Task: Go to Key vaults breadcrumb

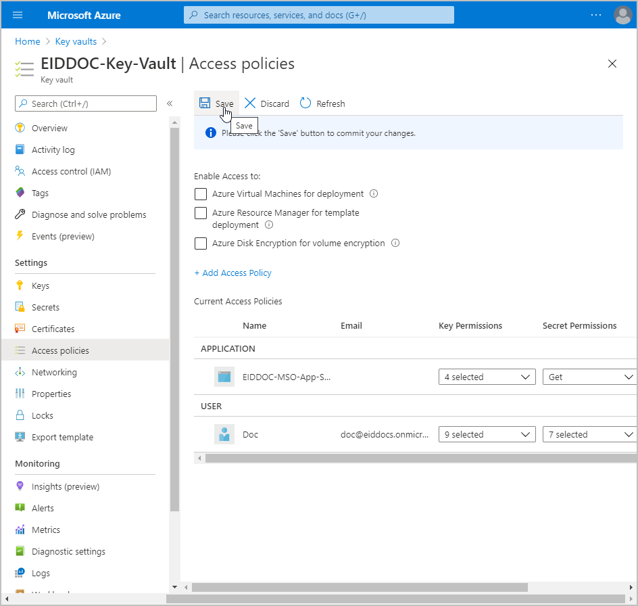Action: 76,41
